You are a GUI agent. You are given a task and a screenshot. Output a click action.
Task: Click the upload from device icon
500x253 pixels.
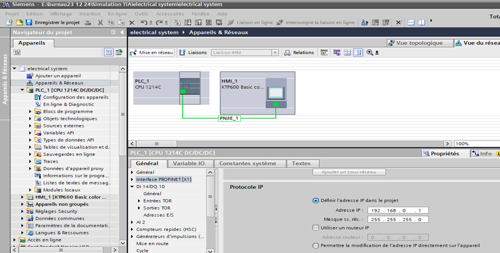tap(198, 23)
